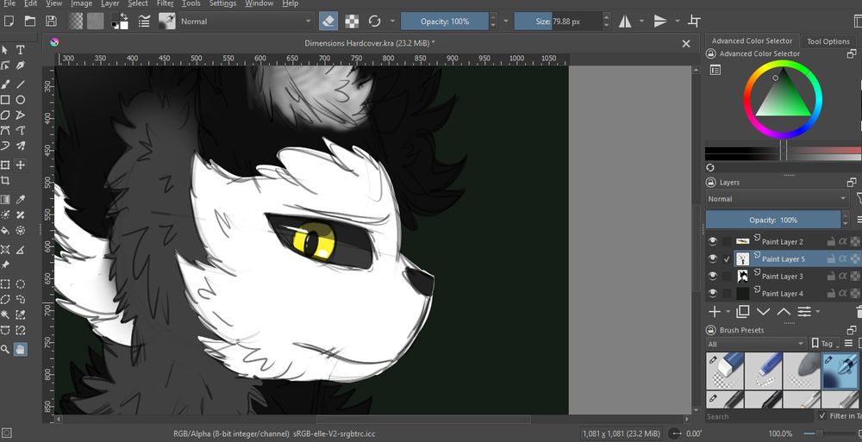Select the Text tool in toolbox

point(21,50)
